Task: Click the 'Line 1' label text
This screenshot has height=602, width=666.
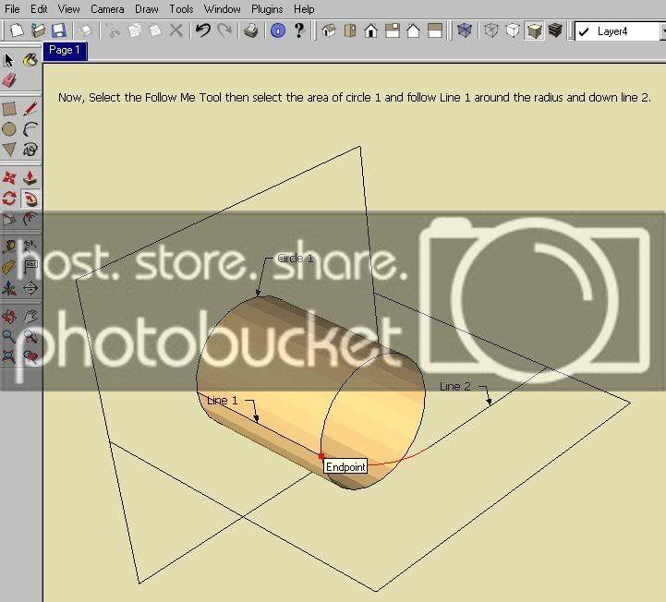Action: (222, 401)
